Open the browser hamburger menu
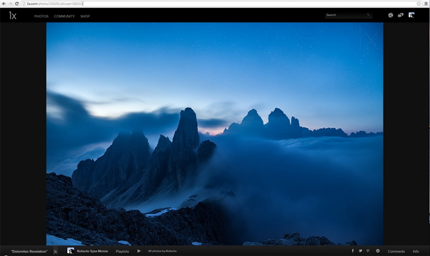Viewport: 430px width, 256px height. tap(426, 4)
